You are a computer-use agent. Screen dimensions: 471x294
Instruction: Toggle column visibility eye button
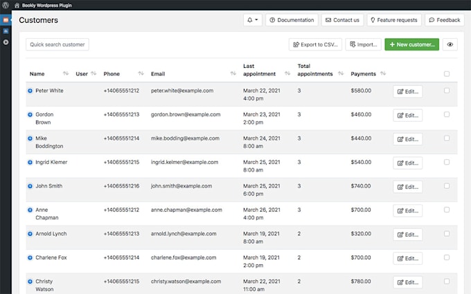click(450, 44)
